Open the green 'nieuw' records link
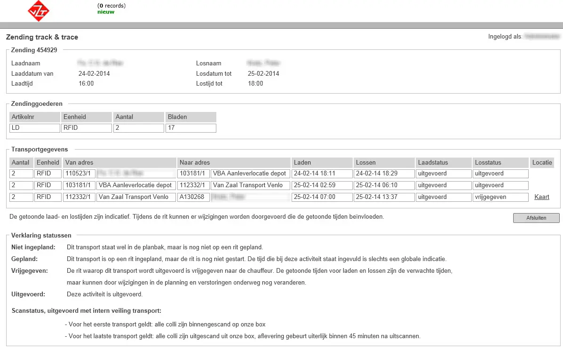Image resolution: width=563 pixels, height=349 pixels. click(105, 12)
